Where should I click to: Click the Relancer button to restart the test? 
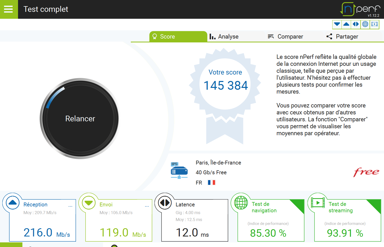pos(80,118)
